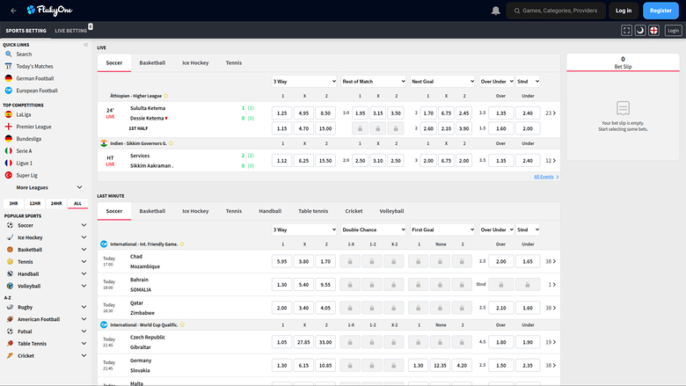Click the notification bell icon
This screenshot has height=386, width=686.
[x=496, y=11]
